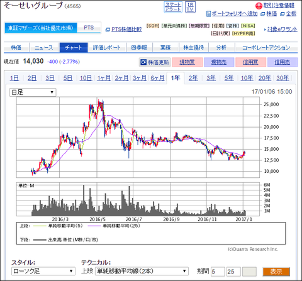Open 対象eワラント link
302x281 pixels.
click(282, 30)
